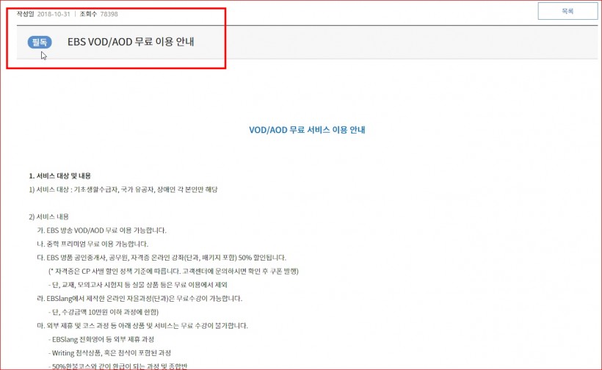This screenshot has width=602, height=370.
Task: Click the blue heading VOD/AOD 무료 서비스 이용 안내
Action: (x=307, y=130)
